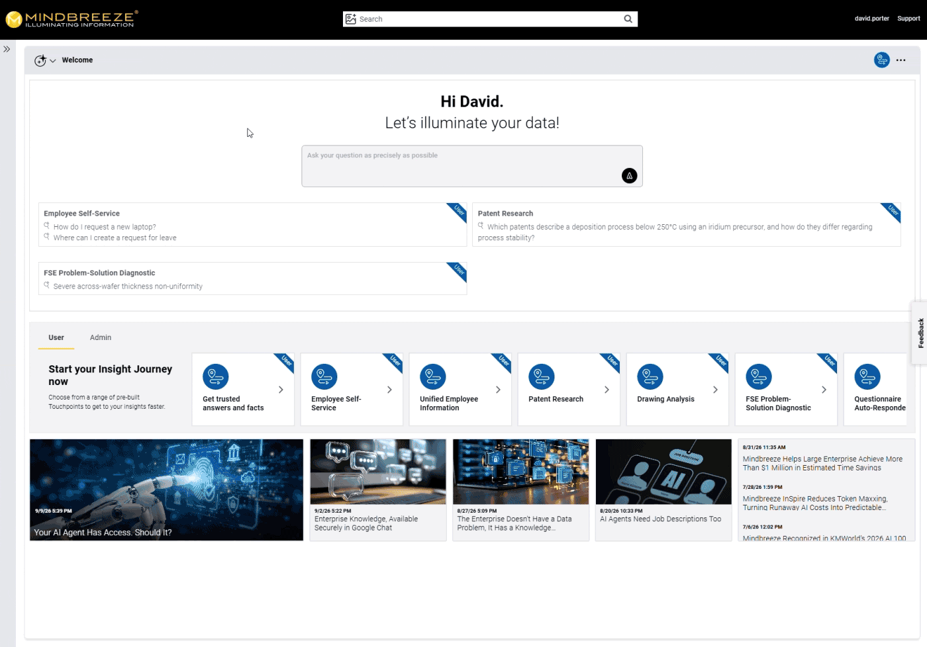This screenshot has height=647, width=927.
Task: Select 'Severe across-wafer thickness non-uniformity' suggestion
Action: 128,286
